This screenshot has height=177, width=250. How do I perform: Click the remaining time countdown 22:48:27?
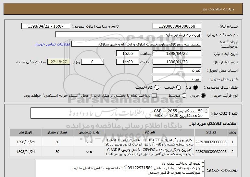coord(59,62)
